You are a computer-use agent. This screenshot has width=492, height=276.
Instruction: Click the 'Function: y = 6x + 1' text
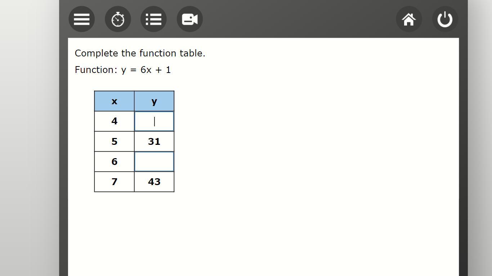123,70
